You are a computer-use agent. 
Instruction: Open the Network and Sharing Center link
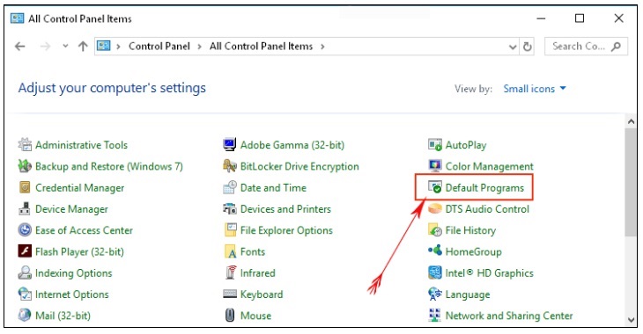509,316
